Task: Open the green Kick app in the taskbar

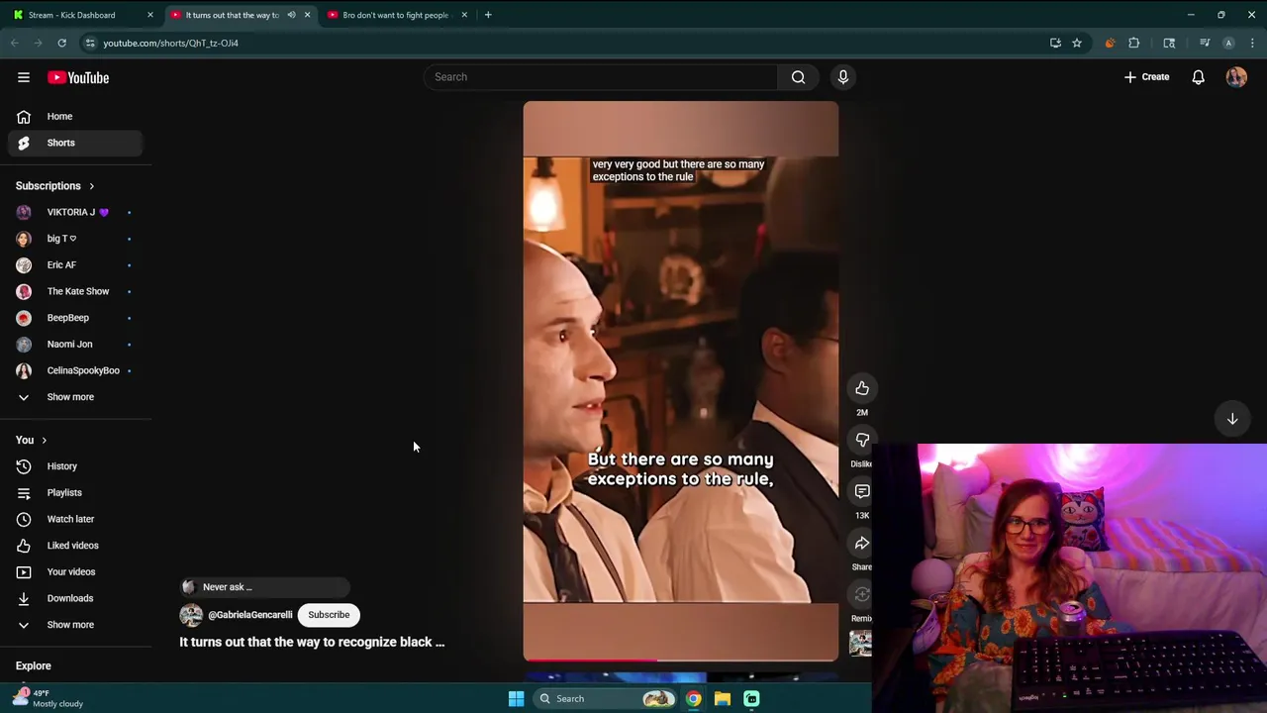Action: pyautogui.click(x=751, y=699)
